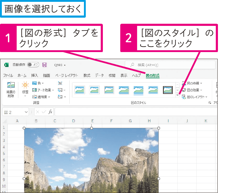Viewport: 239px width, 193px height.
Task: Select row 1 header
Action: click(x=4, y=127)
